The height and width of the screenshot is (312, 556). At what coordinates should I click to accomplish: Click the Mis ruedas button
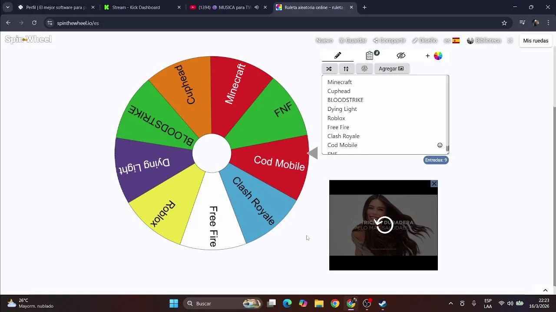536,40
